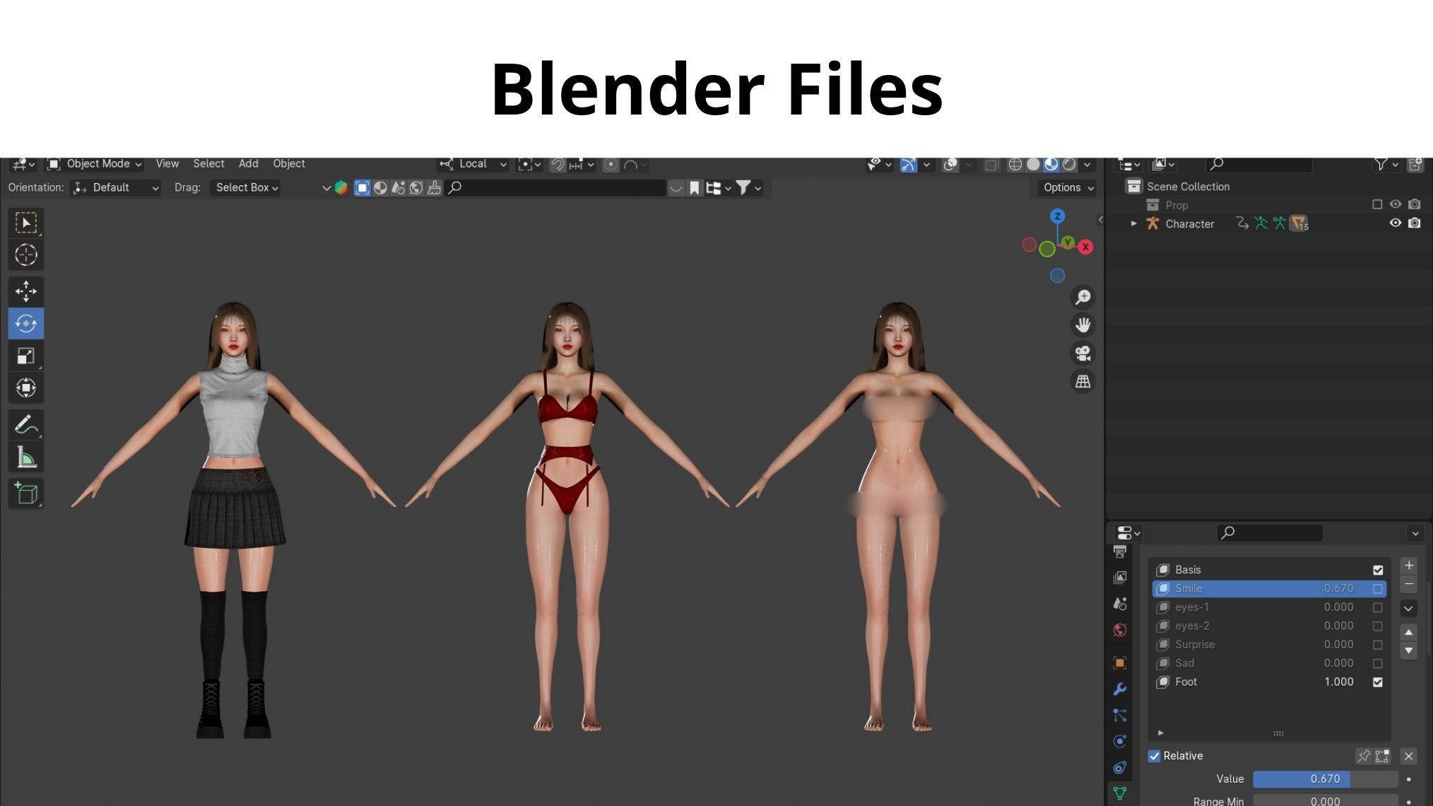Open the Modifiers wrench tab in Properties
The height and width of the screenshot is (806, 1433).
(x=1120, y=689)
